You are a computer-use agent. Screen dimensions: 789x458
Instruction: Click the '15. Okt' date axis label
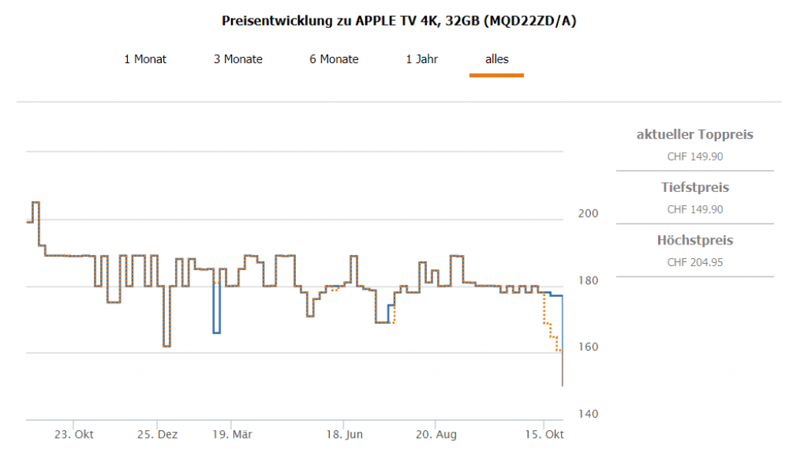click(x=544, y=435)
